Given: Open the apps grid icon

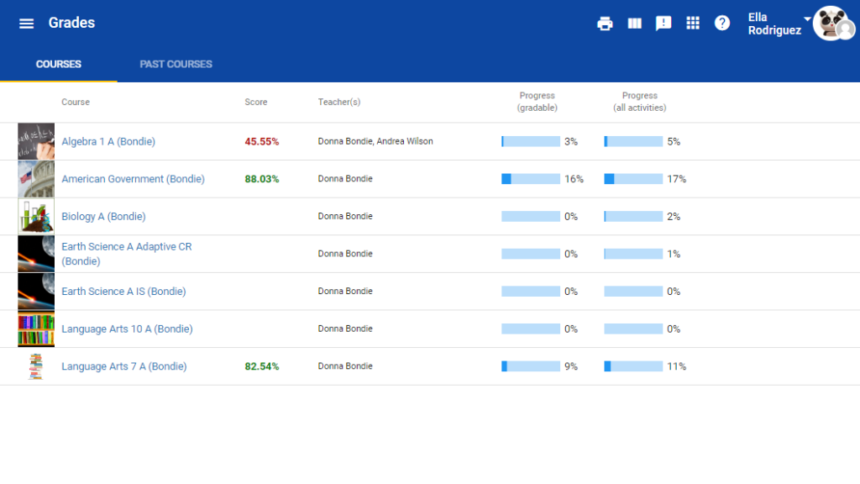Looking at the screenshot, I should click(693, 24).
